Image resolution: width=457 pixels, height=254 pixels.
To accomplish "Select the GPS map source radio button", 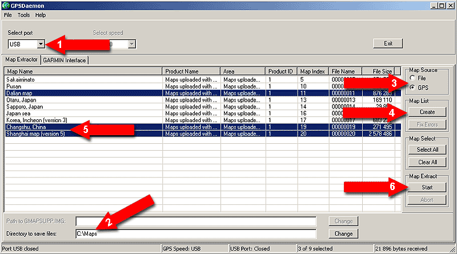I will (x=412, y=87).
